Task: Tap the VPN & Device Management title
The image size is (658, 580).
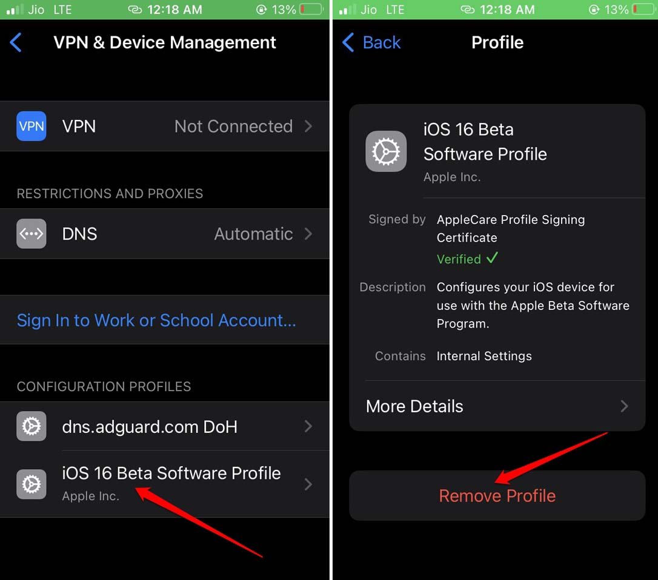Action: (165, 42)
